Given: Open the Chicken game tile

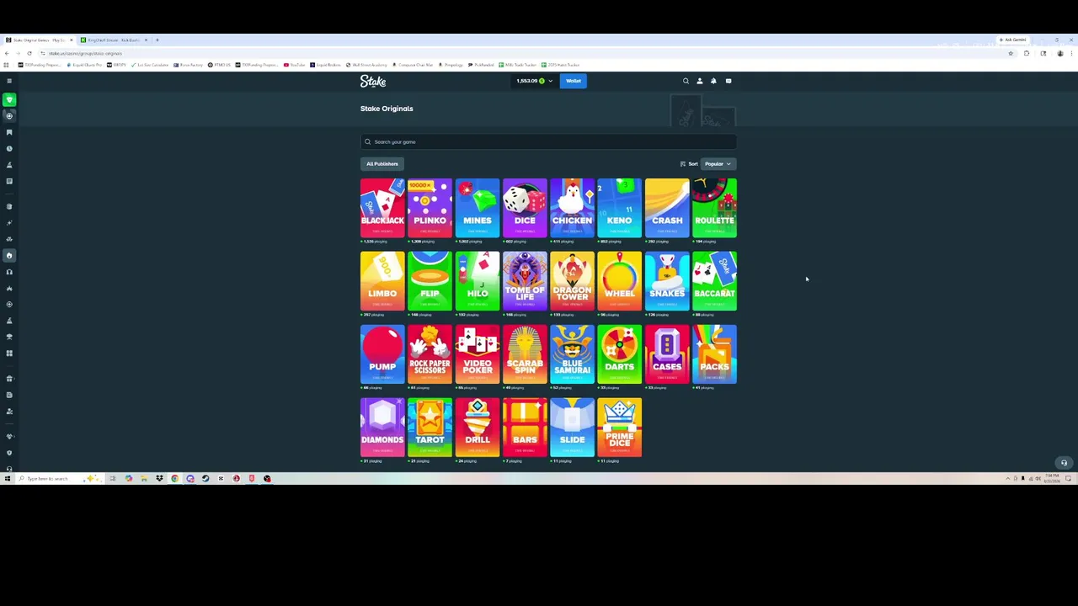Looking at the screenshot, I should click(x=572, y=207).
